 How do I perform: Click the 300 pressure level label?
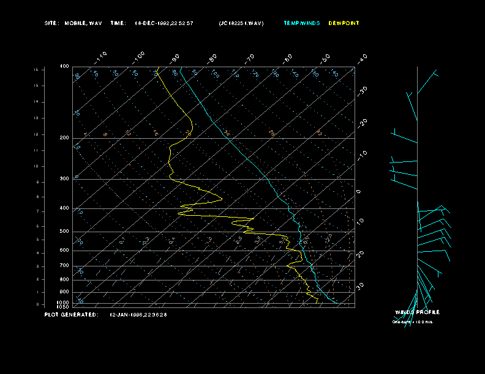click(64, 179)
